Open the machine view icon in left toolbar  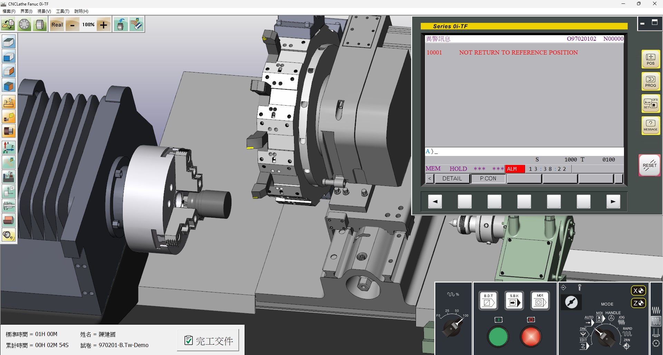[x=9, y=102]
